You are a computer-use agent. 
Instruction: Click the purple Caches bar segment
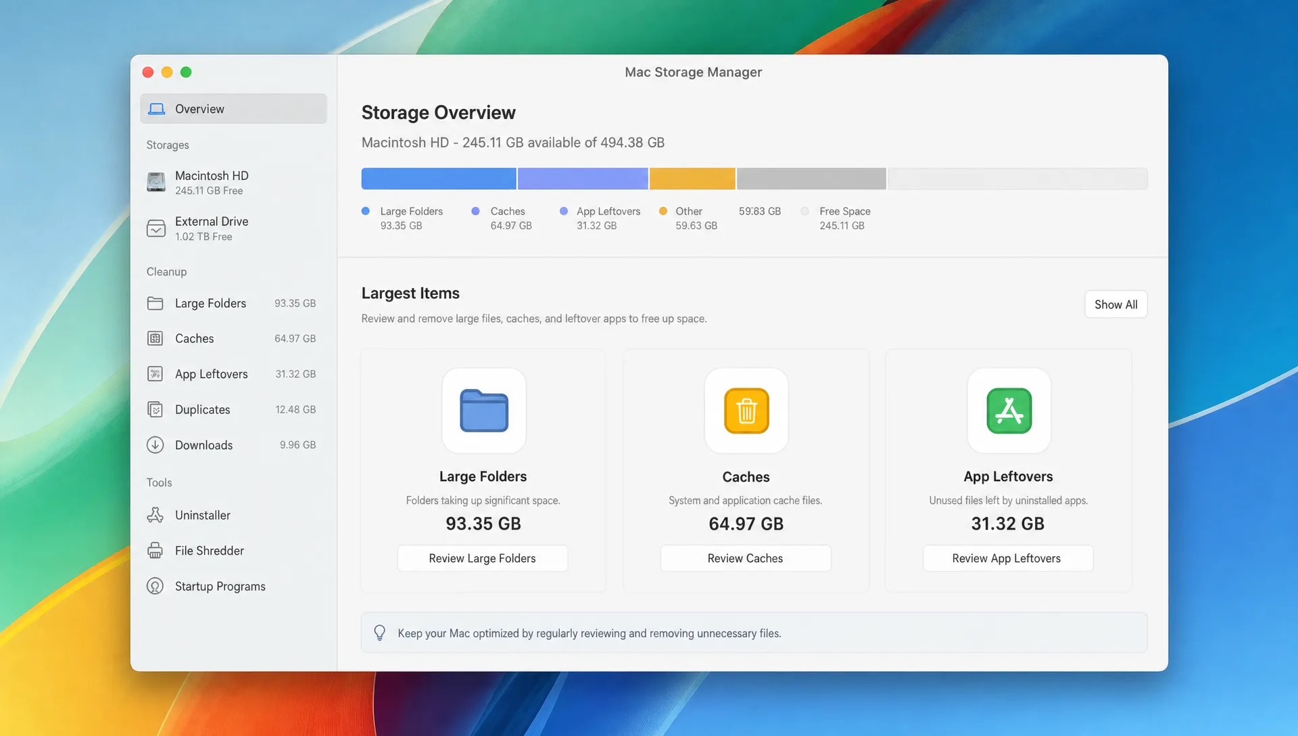583,179
